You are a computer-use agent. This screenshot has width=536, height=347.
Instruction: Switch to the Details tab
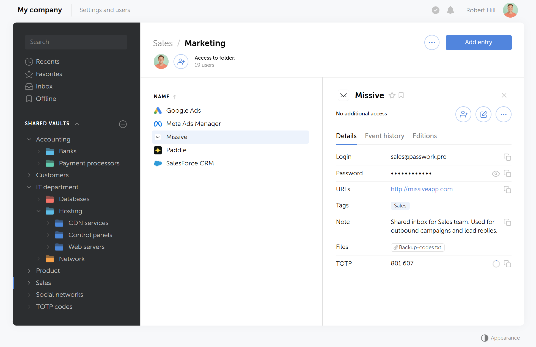pos(346,136)
